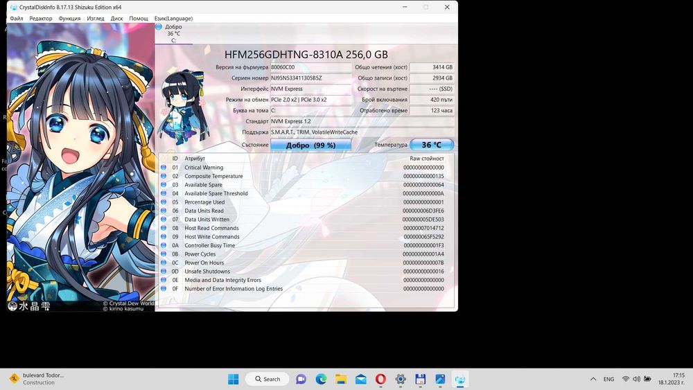This screenshot has width=693, height=390.
Task: Click status dot for Host Write Commands row
Action: coord(164,237)
